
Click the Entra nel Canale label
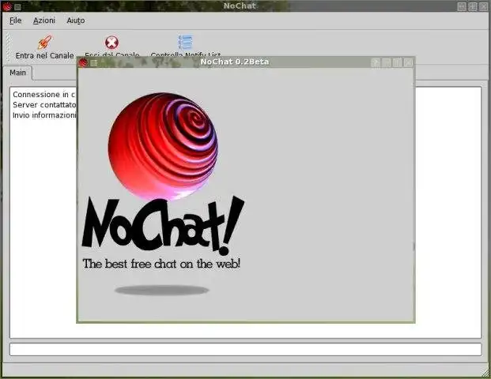tap(45, 55)
